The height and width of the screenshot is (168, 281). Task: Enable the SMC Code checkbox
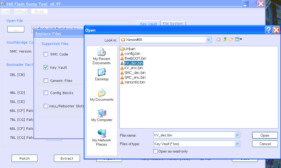46,54
